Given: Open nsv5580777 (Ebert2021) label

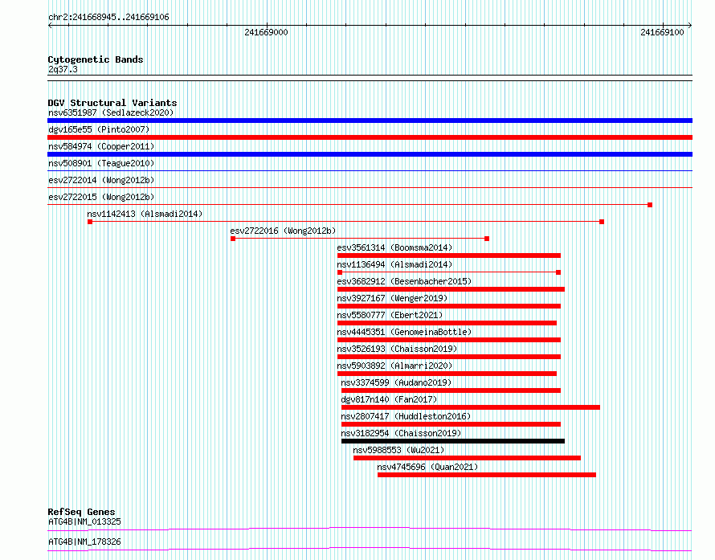Looking at the screenshot, I should [390, 315].
